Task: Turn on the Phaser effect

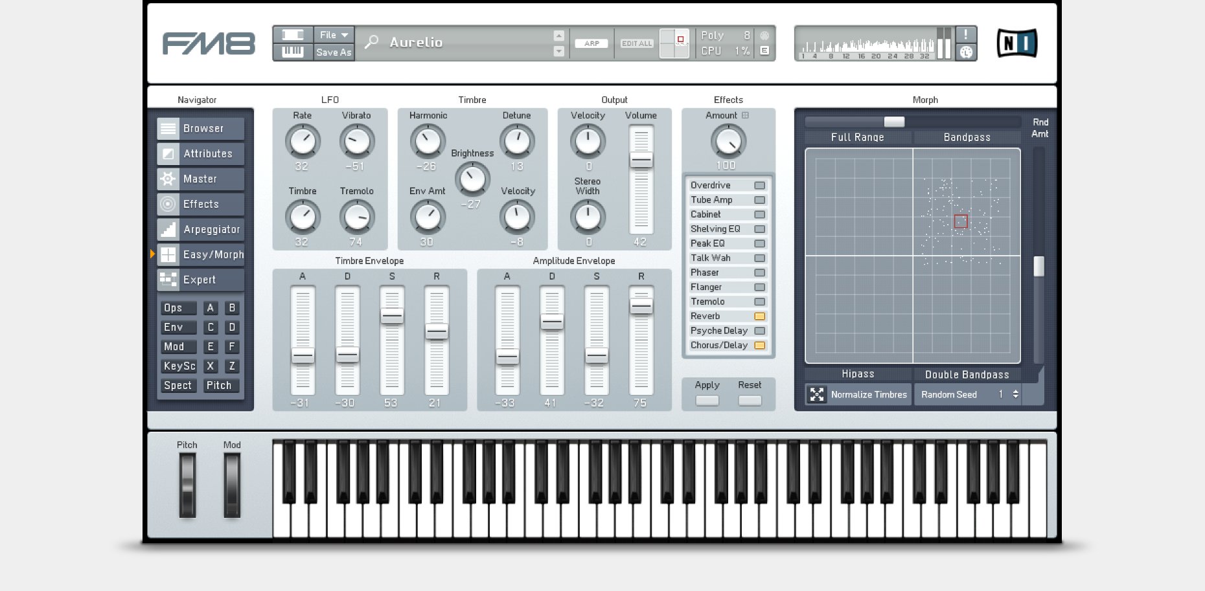Action: [759, 273]
